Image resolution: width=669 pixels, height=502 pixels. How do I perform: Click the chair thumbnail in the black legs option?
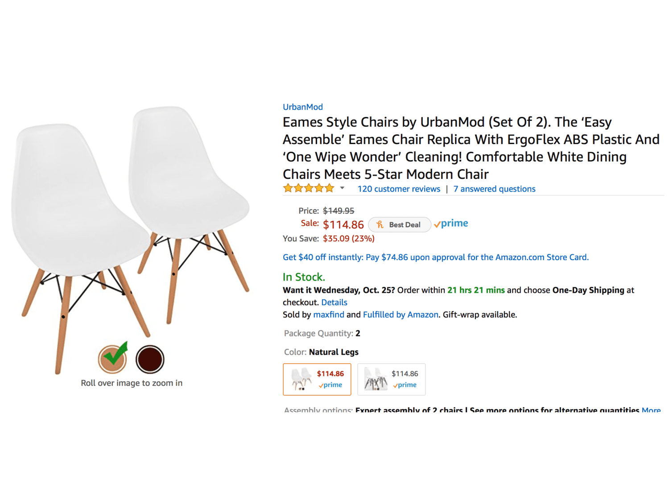click(x=376, y=379)
